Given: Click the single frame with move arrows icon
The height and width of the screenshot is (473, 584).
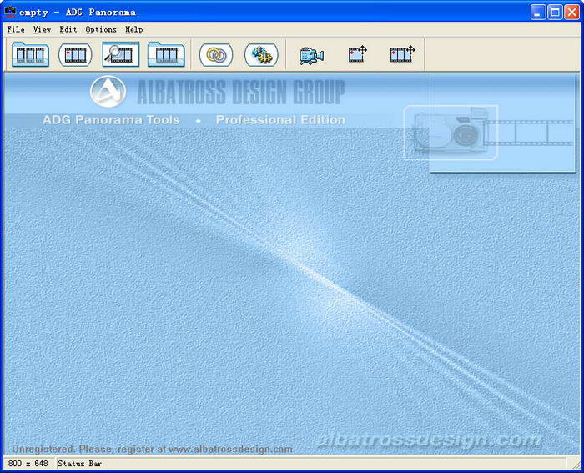Looking at the screenshot, I should (358, 54).
